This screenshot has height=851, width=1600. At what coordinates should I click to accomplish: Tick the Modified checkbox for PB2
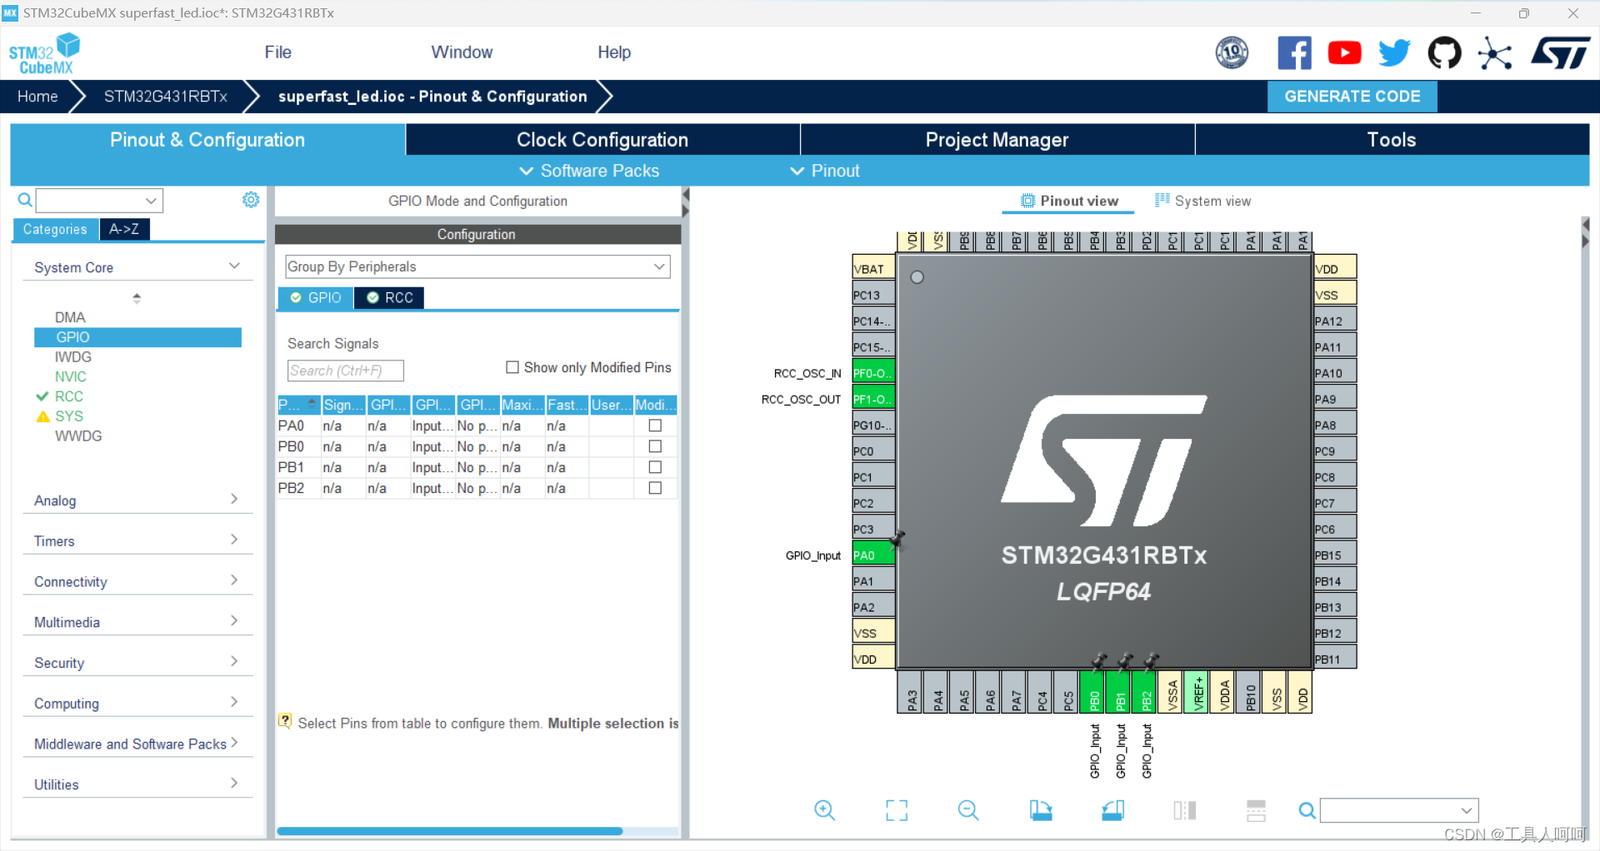coord(655,488)
